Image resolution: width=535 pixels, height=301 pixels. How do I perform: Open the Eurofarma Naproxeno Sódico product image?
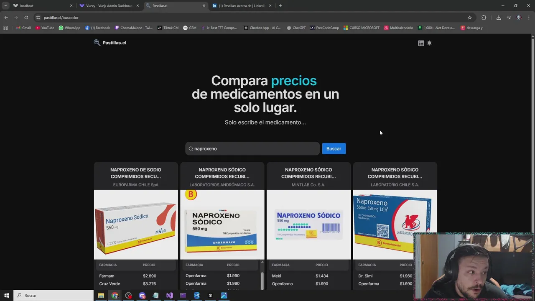click(136, 224)
